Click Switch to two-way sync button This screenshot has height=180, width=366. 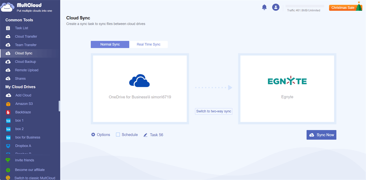[214, 111]
